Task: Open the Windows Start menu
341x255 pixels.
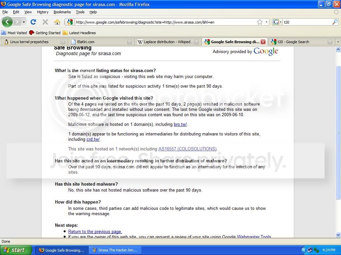Action: point(15,250)
